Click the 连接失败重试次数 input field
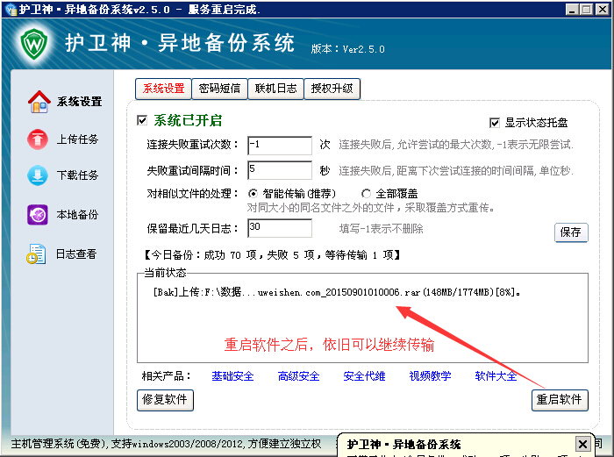 280,145
